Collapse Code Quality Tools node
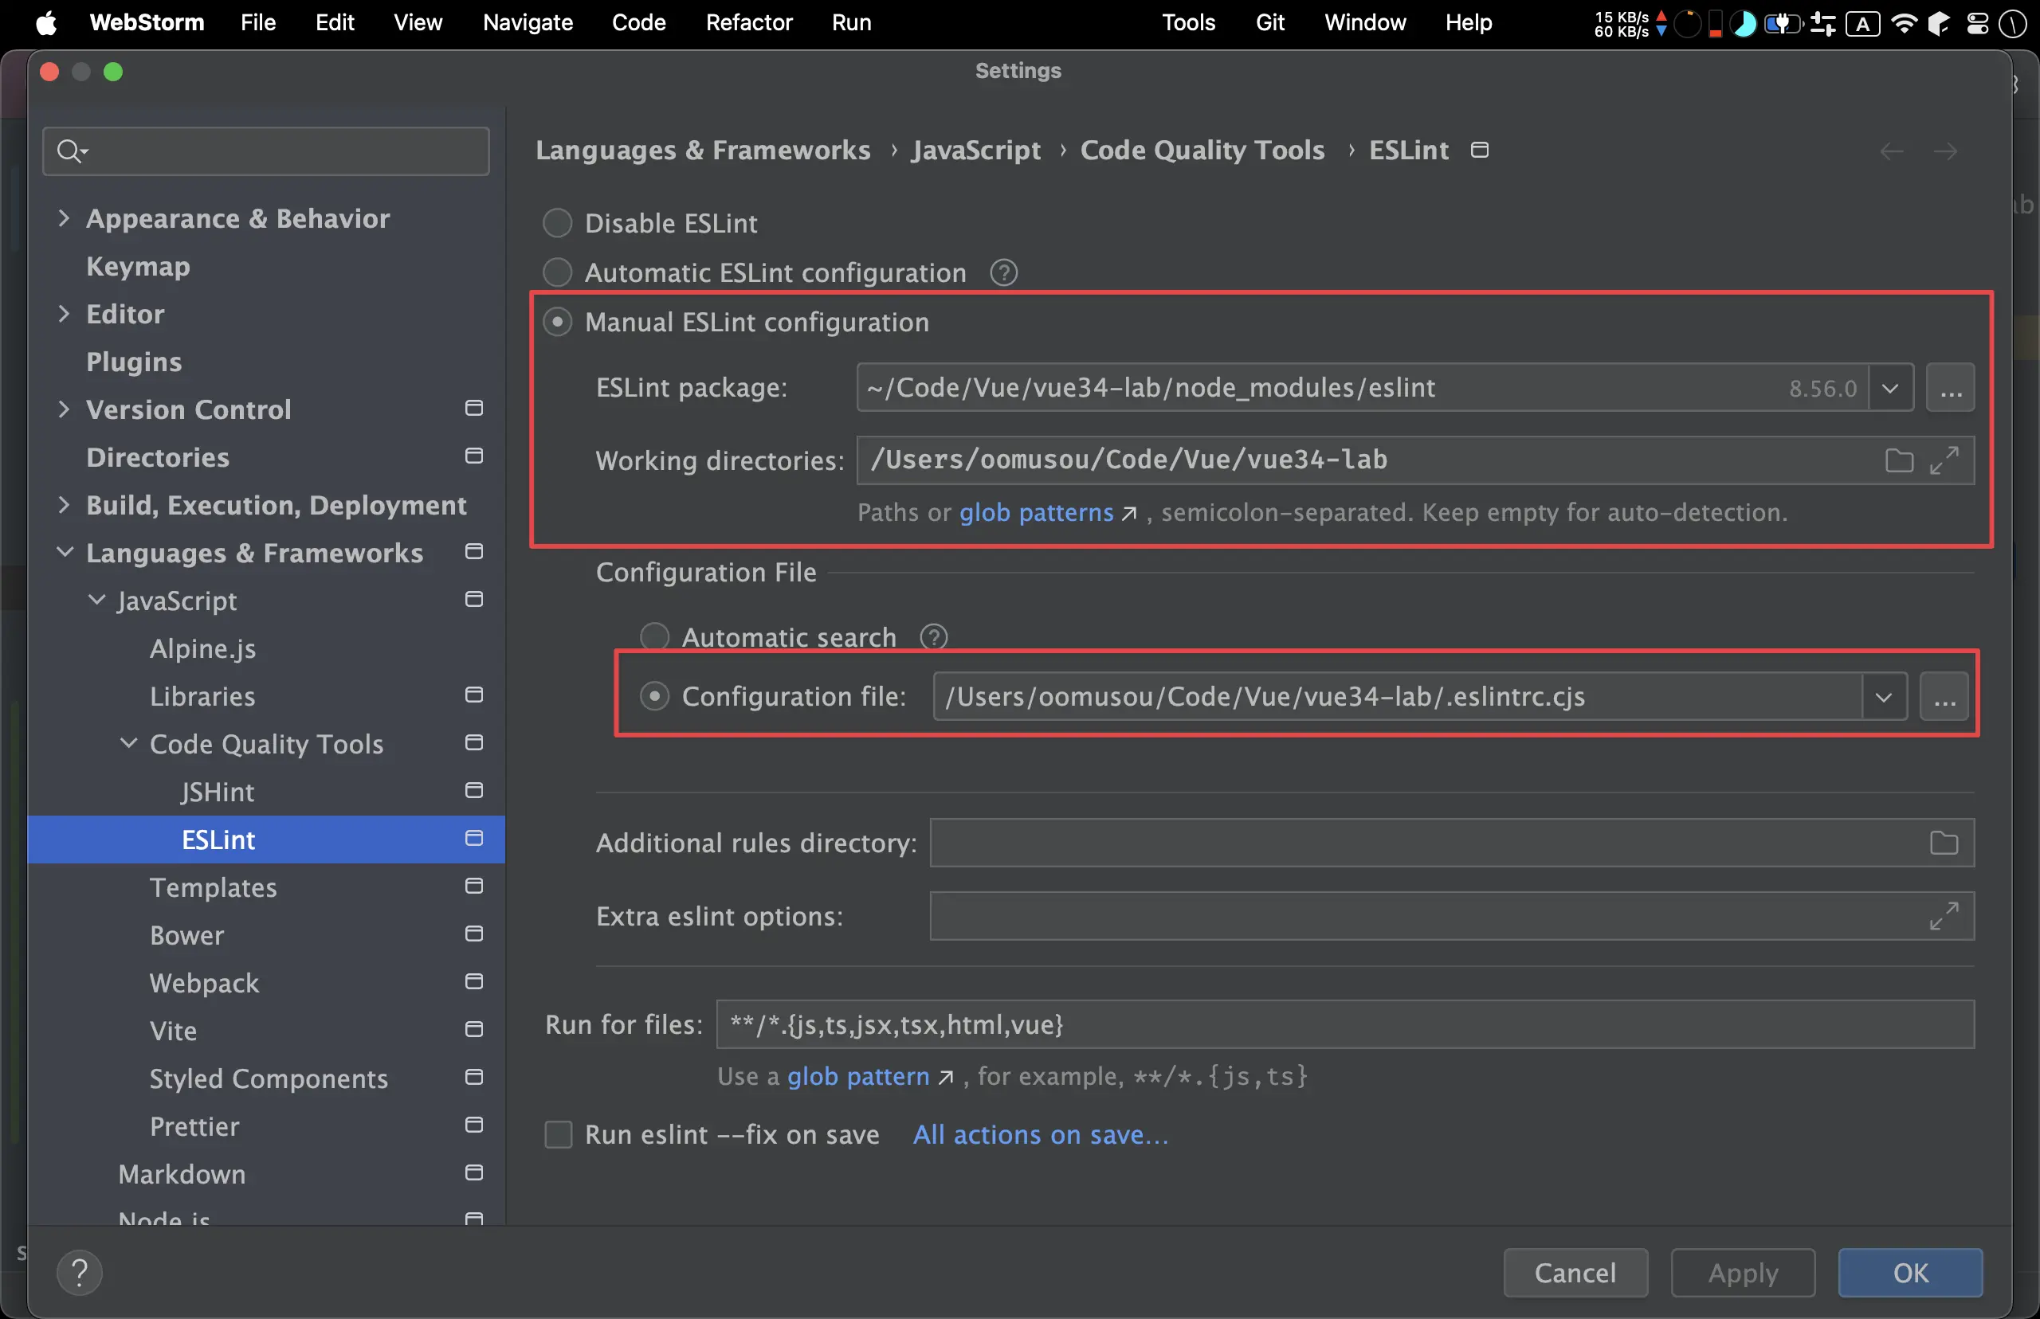Image resolution: width=2040 pixels, height=1319 pixels. point(127,743)
